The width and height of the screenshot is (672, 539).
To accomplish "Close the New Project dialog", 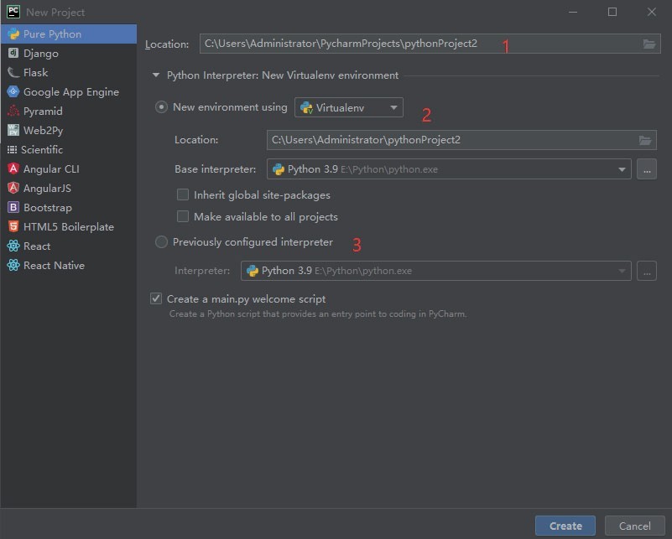I will [x=651, y=12].
